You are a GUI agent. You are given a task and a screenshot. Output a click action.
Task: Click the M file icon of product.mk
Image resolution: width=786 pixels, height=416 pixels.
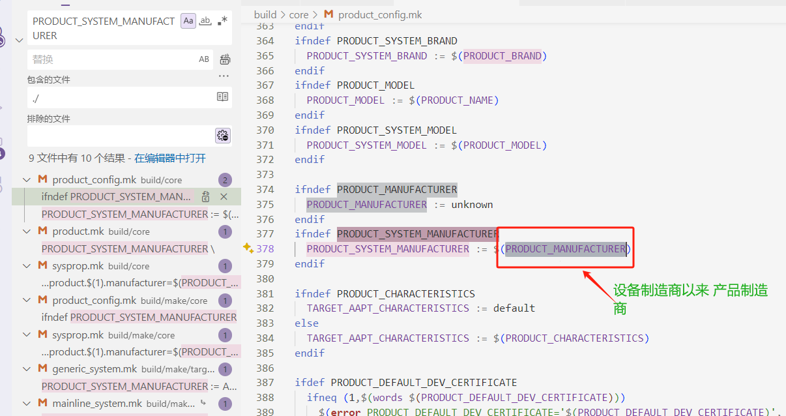pyautogui.click(x=42, y=231)
